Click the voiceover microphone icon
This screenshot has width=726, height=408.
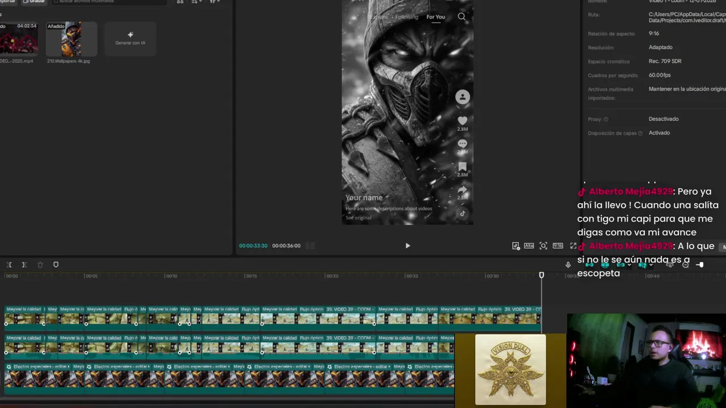click(568, 265)
